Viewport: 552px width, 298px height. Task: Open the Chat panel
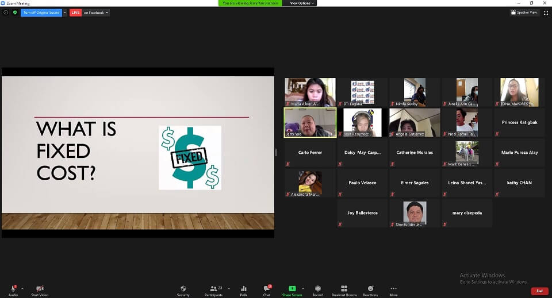(267, 289)
